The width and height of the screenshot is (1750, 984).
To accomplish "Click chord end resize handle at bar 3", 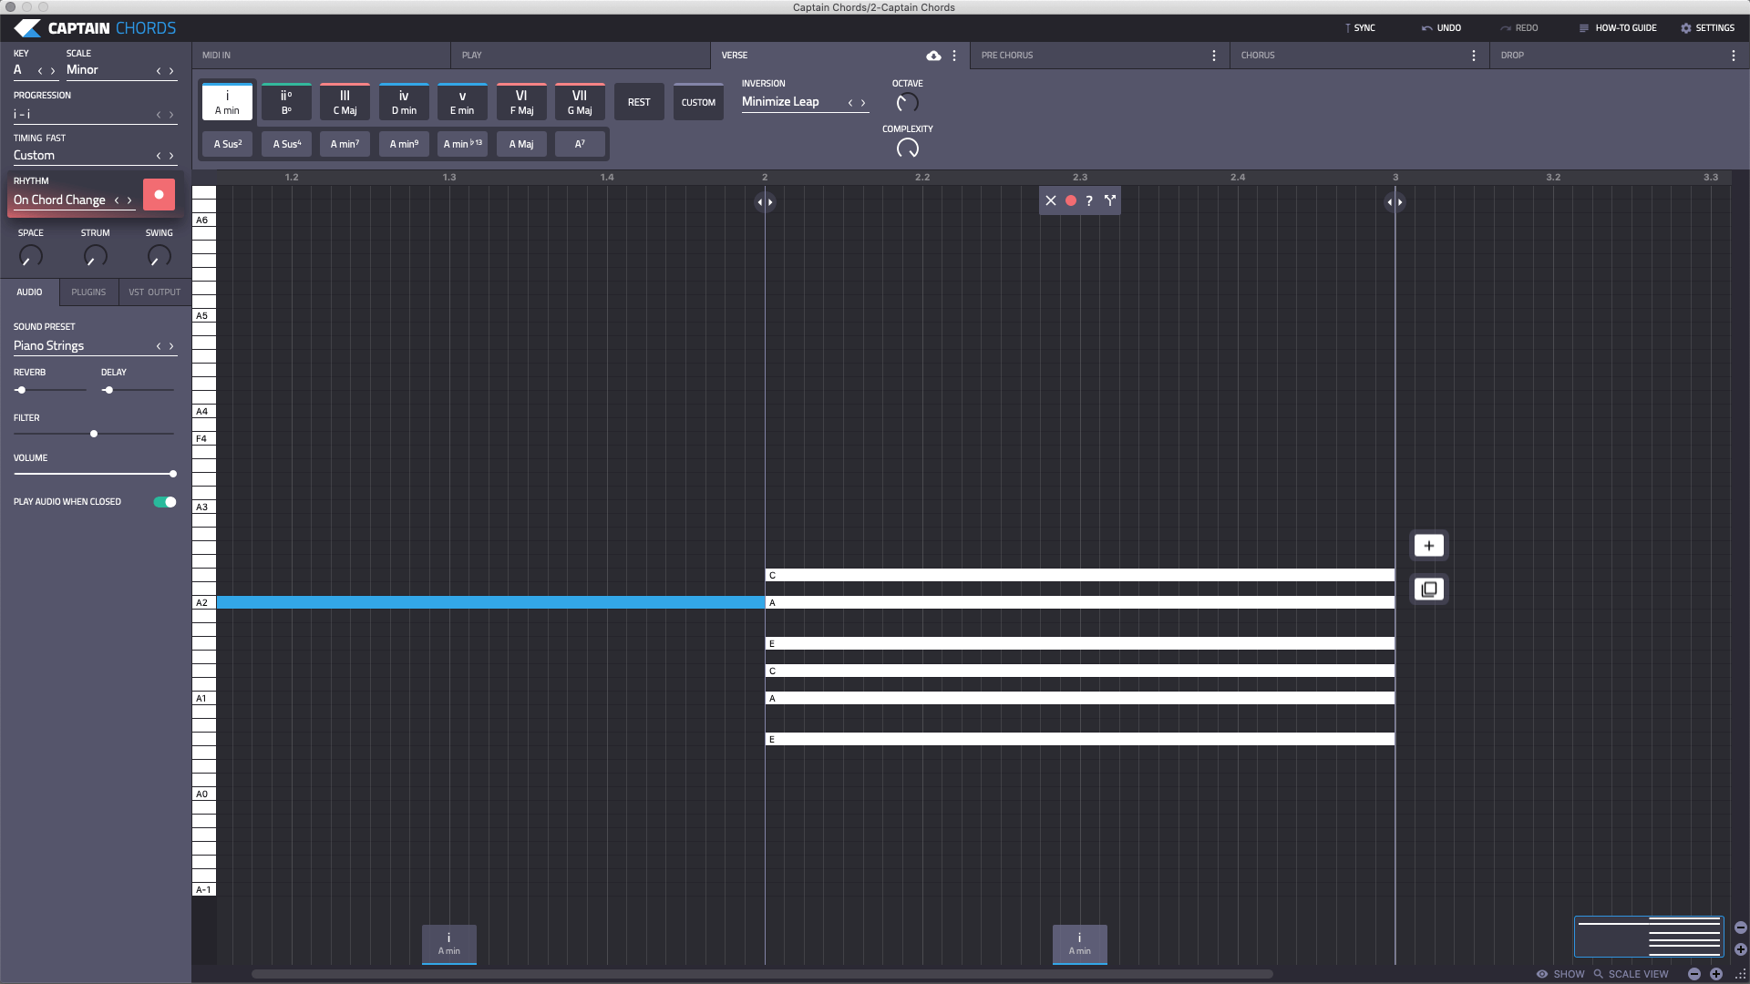I will point(1395,202).
